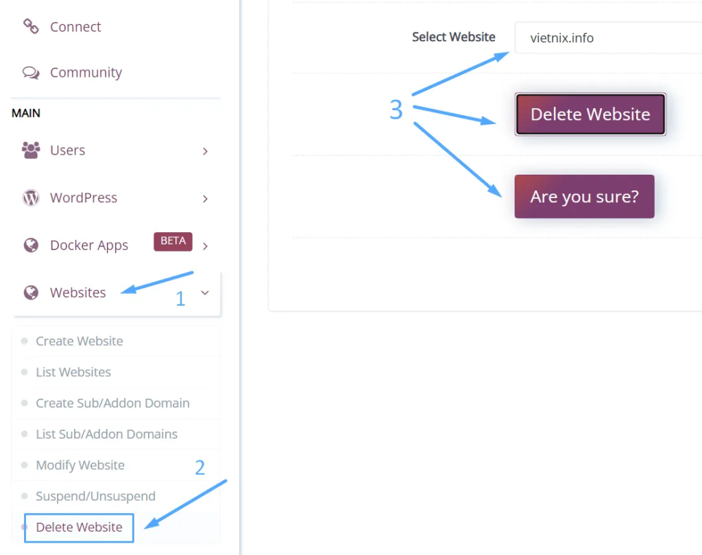Expand the Users submenu chevron
The height and width of the screenshot is (555, 702).
(205, 151)
